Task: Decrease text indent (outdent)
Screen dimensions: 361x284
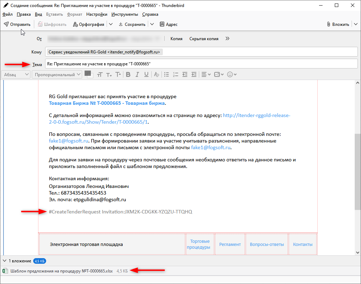Action: (x=185, y=74)
